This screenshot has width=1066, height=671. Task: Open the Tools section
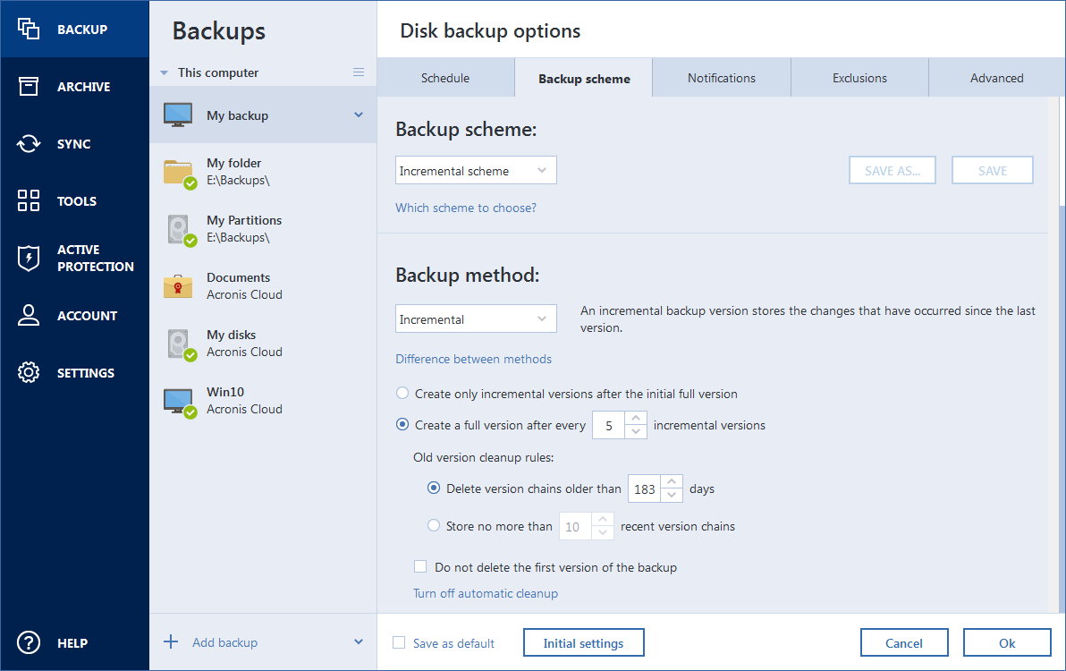(74, 200)
